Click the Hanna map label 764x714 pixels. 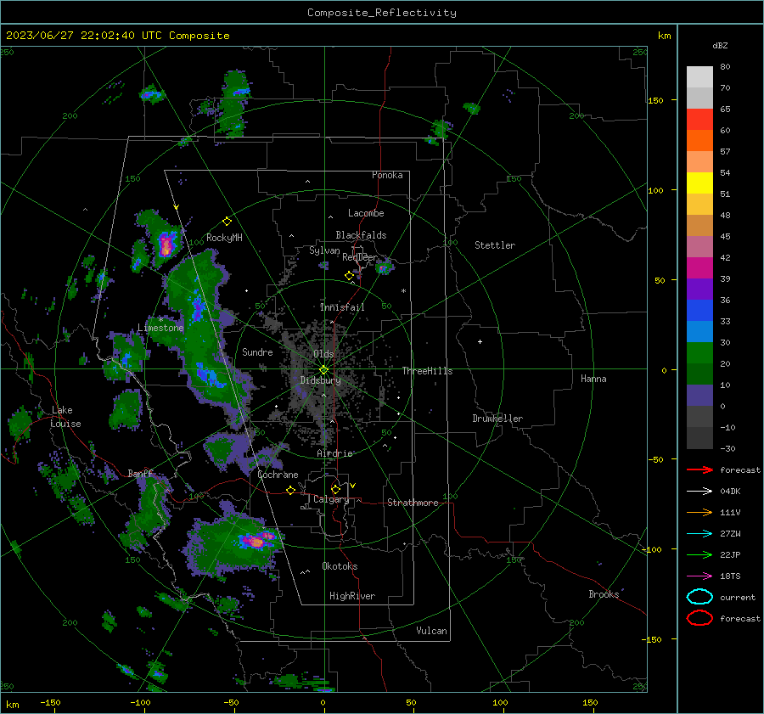[x=593, y=379]
